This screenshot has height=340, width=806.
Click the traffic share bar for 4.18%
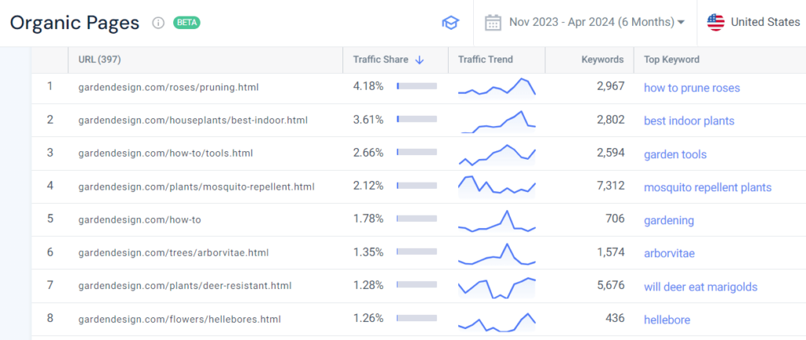(416, 87)
